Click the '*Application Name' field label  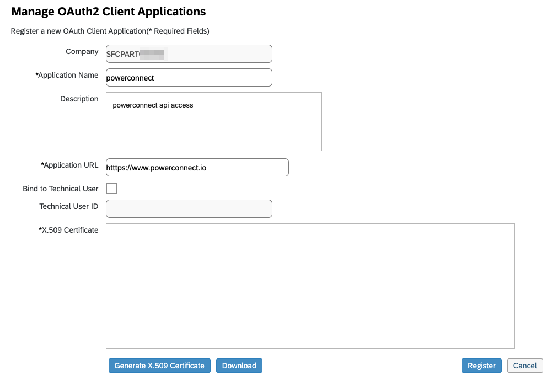pos(67,76)
